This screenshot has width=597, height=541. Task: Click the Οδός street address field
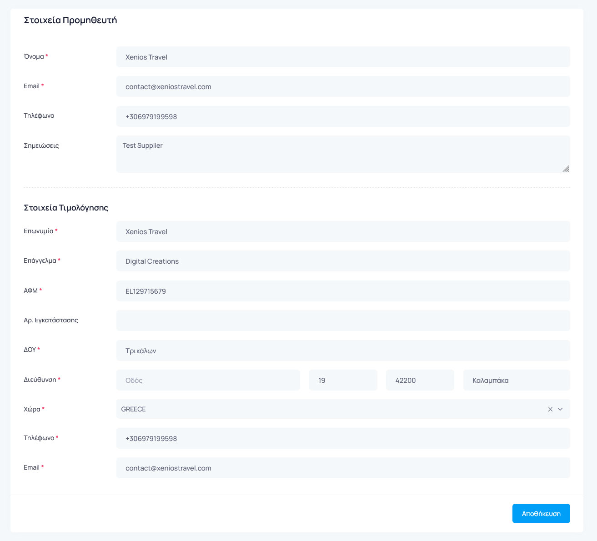pos(208,381)
